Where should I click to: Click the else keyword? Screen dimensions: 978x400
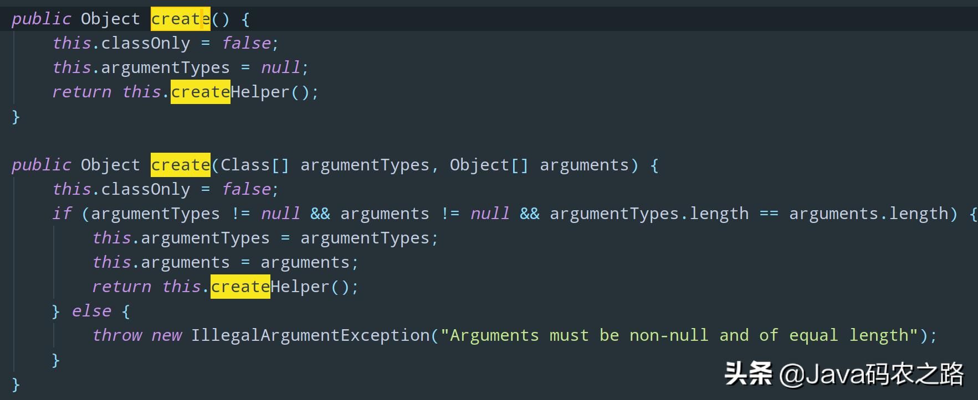(91, 311)
